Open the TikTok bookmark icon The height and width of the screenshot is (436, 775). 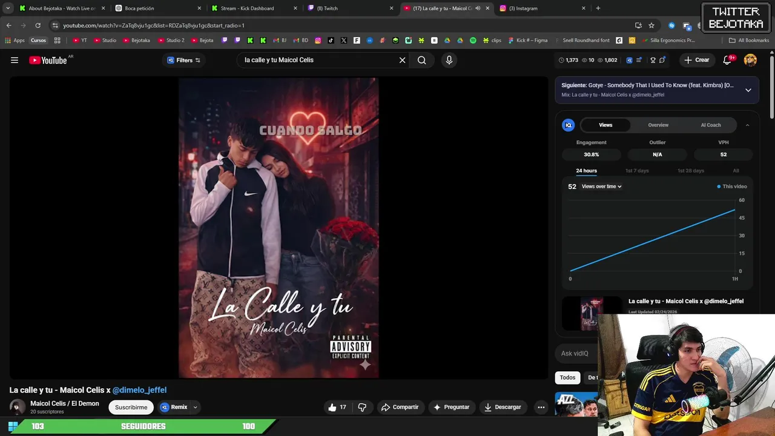click(331, 41)
